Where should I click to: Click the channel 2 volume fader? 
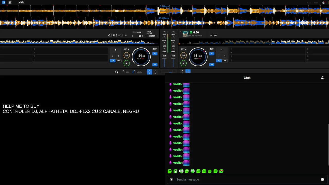tap(173, 62)
